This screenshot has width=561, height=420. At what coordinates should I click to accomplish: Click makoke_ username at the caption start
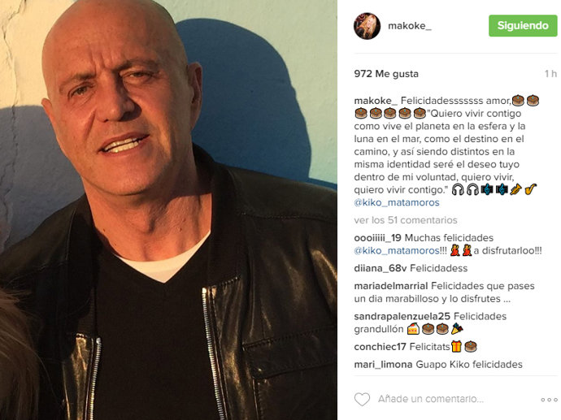pos(376,101)
